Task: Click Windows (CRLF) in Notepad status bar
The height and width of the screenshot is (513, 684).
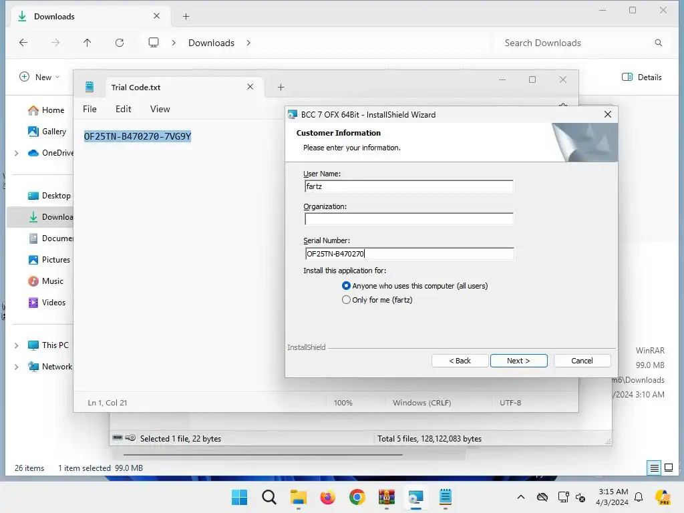Action: coord(422,403)
